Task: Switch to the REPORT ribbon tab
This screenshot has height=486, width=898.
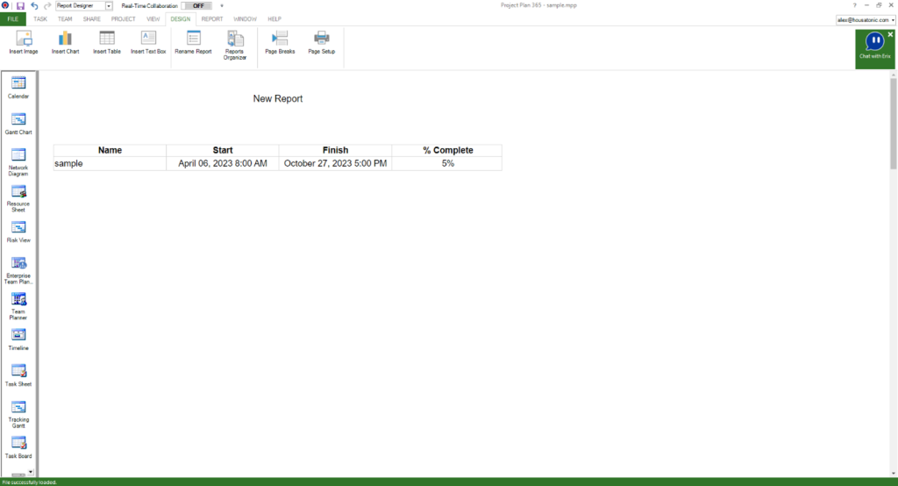Action: [211, 18]
